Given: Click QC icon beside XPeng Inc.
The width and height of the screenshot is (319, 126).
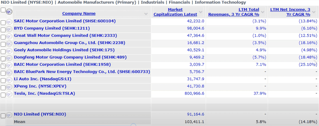Looking at the screenshot, I should pyautogui.click(x=9, y=87).
